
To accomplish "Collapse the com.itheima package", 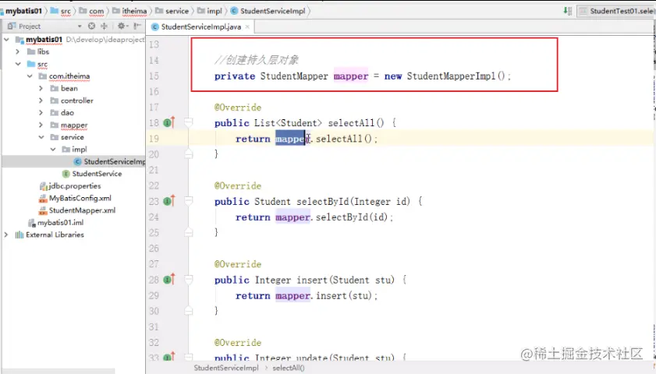I will (x=30, y=76).
